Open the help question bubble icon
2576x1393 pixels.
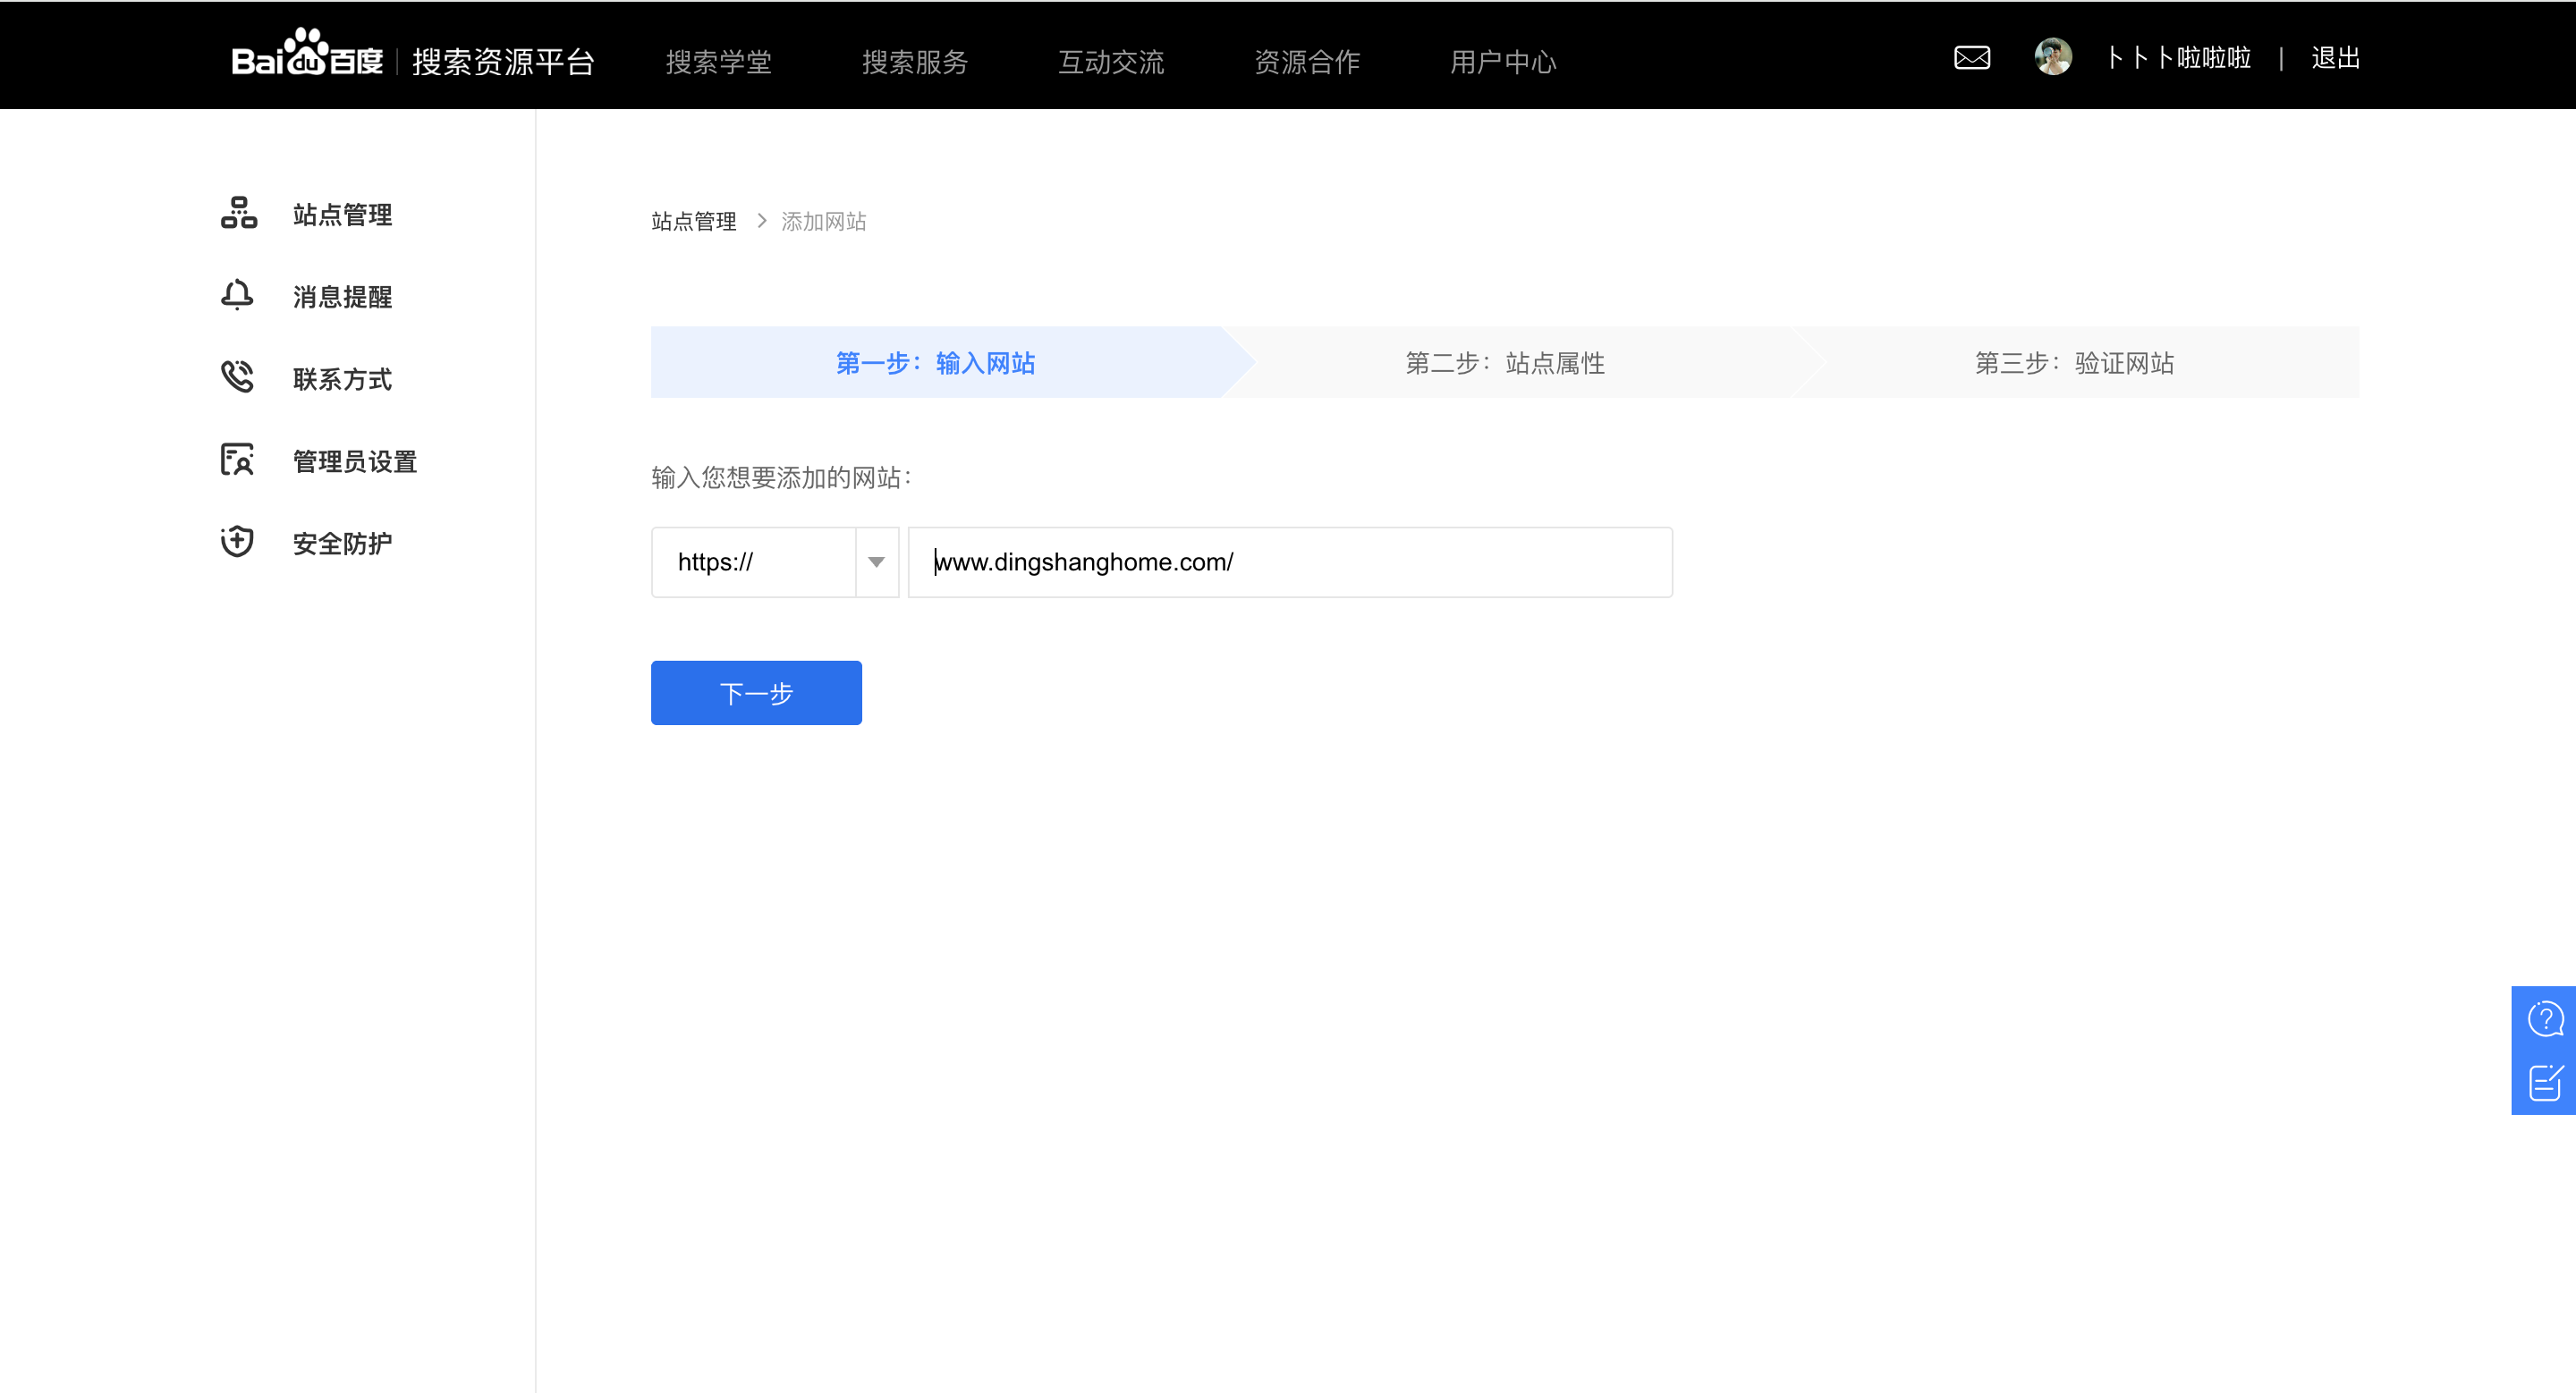click(x=2545, y=1019)
